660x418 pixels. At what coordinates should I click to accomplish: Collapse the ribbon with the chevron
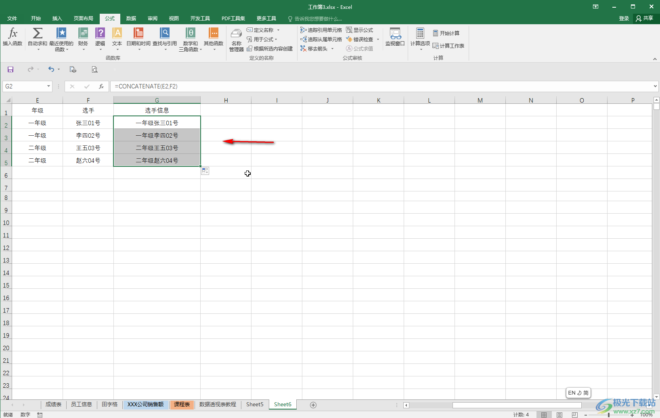pyautogui.click(x=655, y=59)
